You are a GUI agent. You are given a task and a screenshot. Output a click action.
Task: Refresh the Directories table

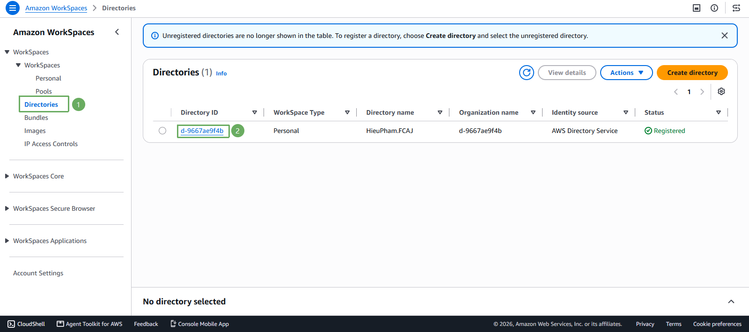pyautogui.click(x=527, y=73)
